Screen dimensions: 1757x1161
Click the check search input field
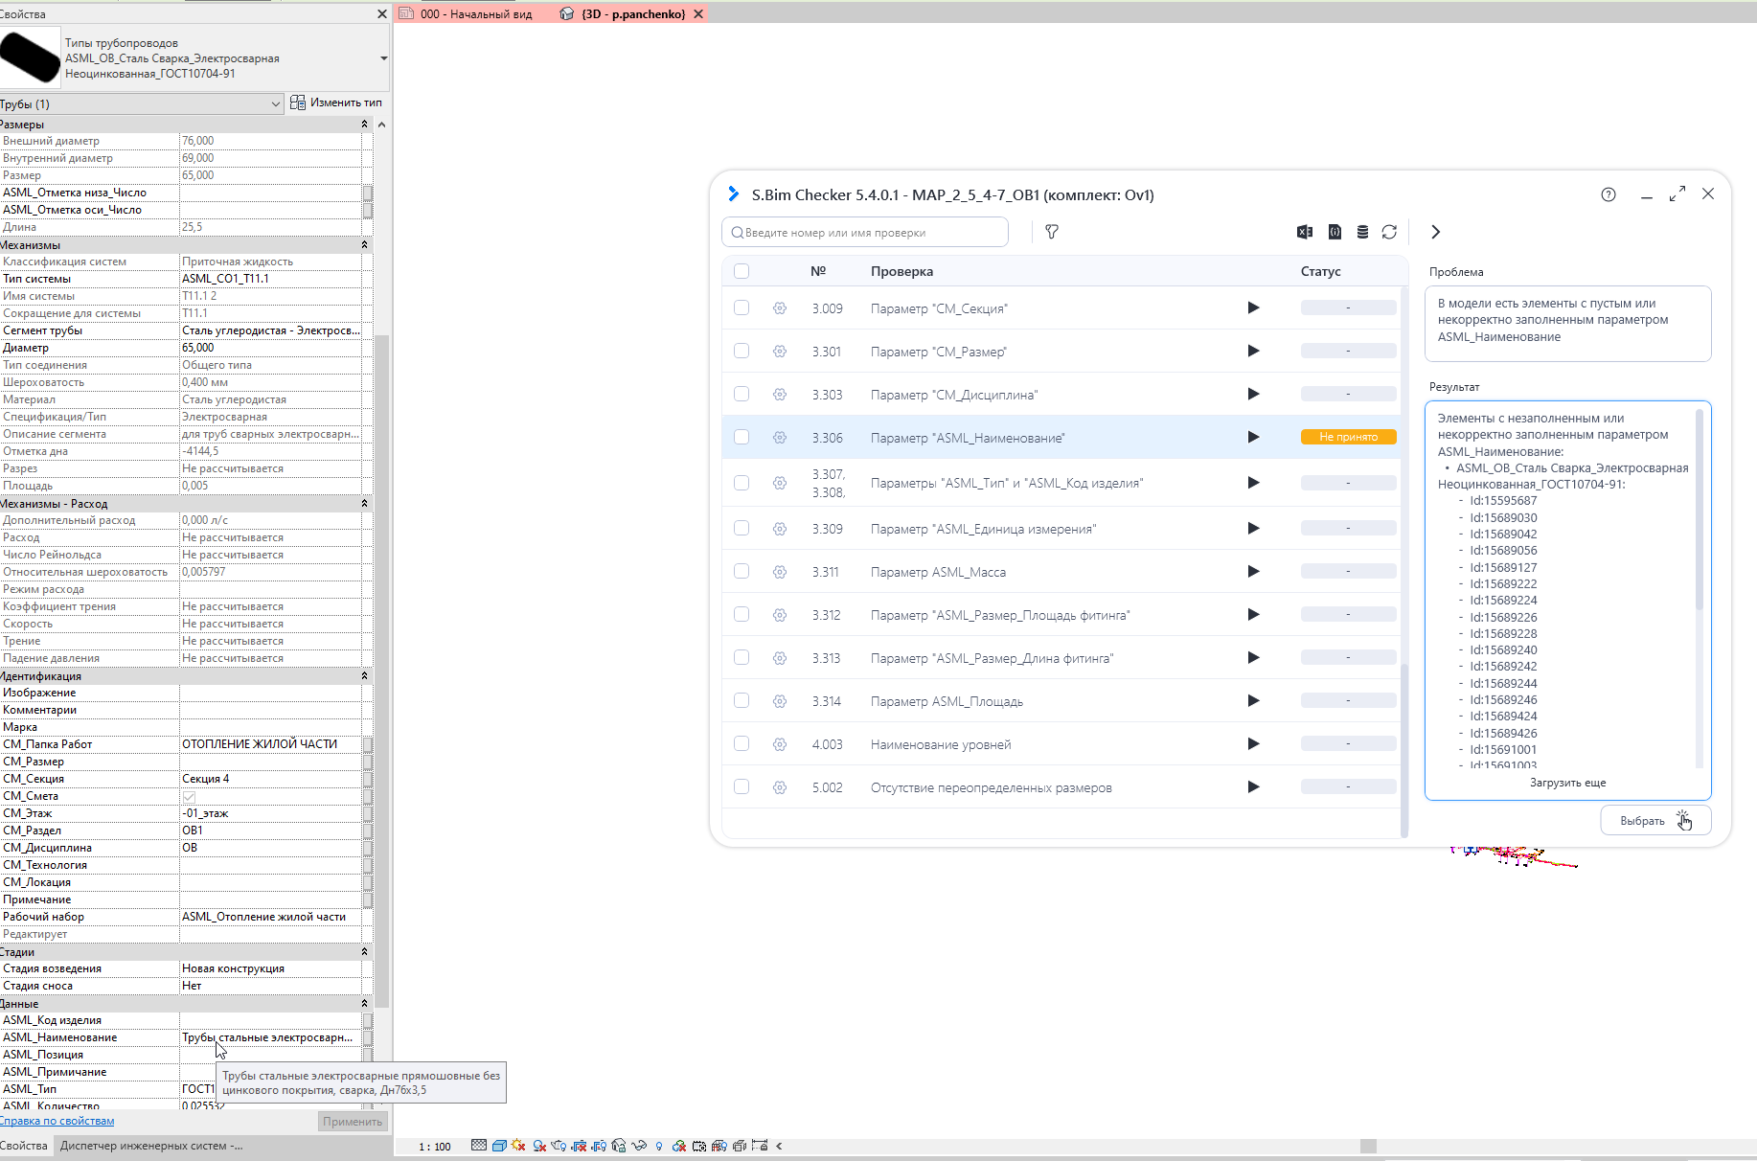865,232
